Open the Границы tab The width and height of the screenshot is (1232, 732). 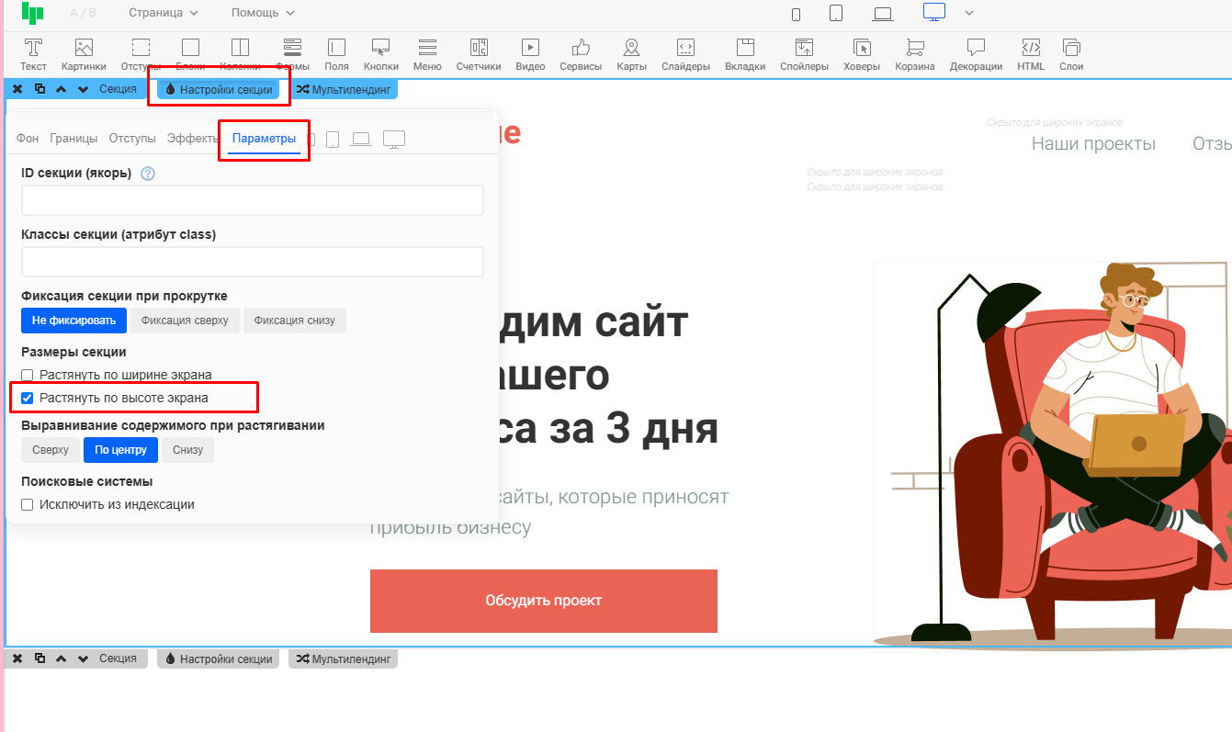click(x=73, y=139)
